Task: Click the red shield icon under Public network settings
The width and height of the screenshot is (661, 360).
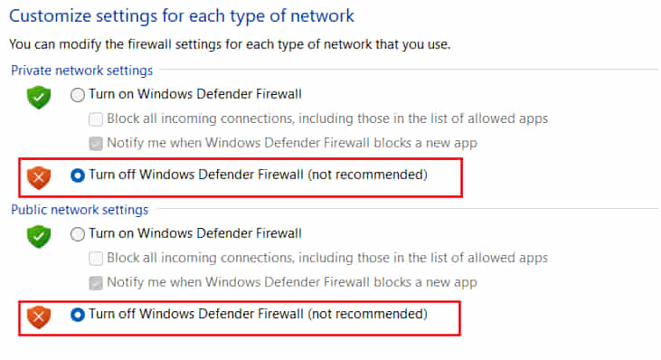Action: click(x=39, y=317)
